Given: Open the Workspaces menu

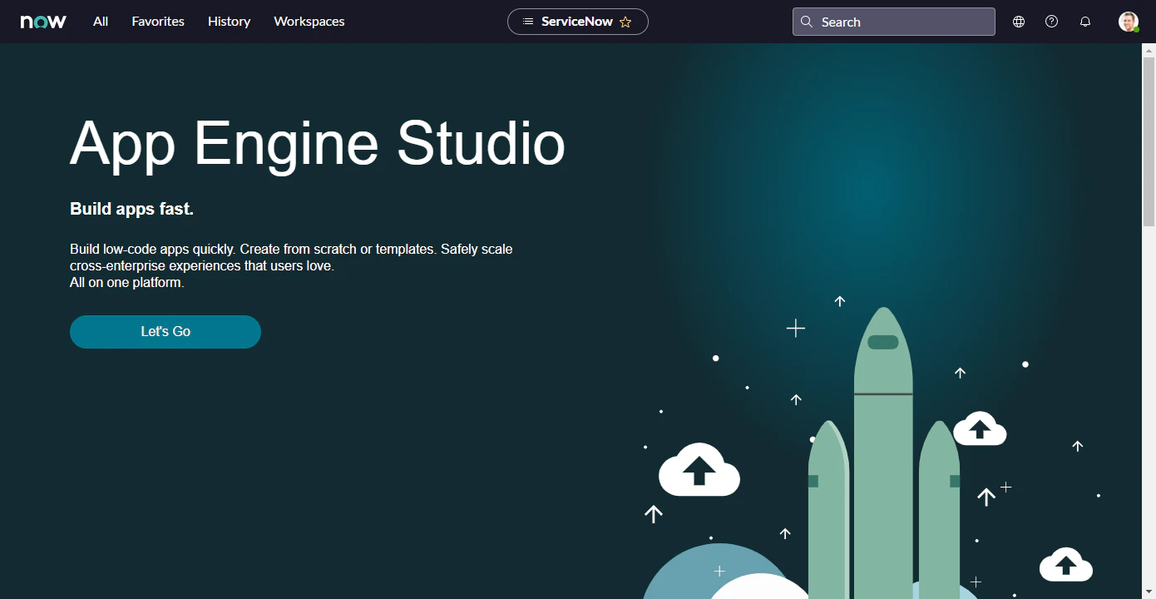Looking at the screenshot, I should [x=309, y=22].
